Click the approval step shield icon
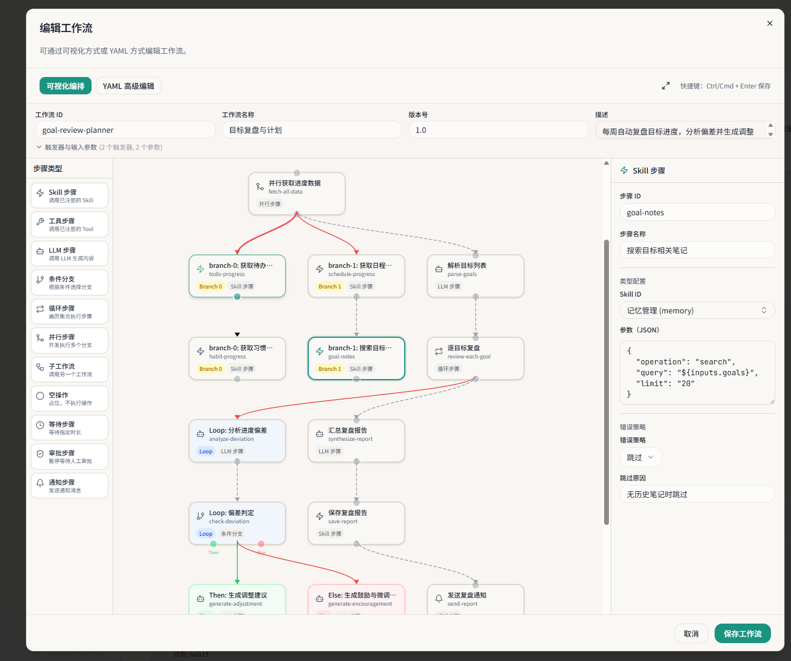This screenshot has width=791, height=661. point(40,454)
